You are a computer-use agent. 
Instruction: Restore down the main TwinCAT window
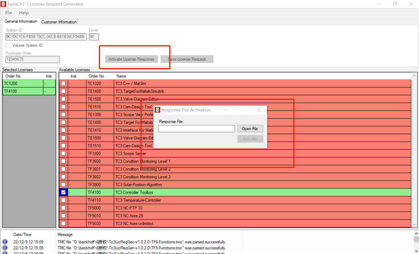point(395,4)
